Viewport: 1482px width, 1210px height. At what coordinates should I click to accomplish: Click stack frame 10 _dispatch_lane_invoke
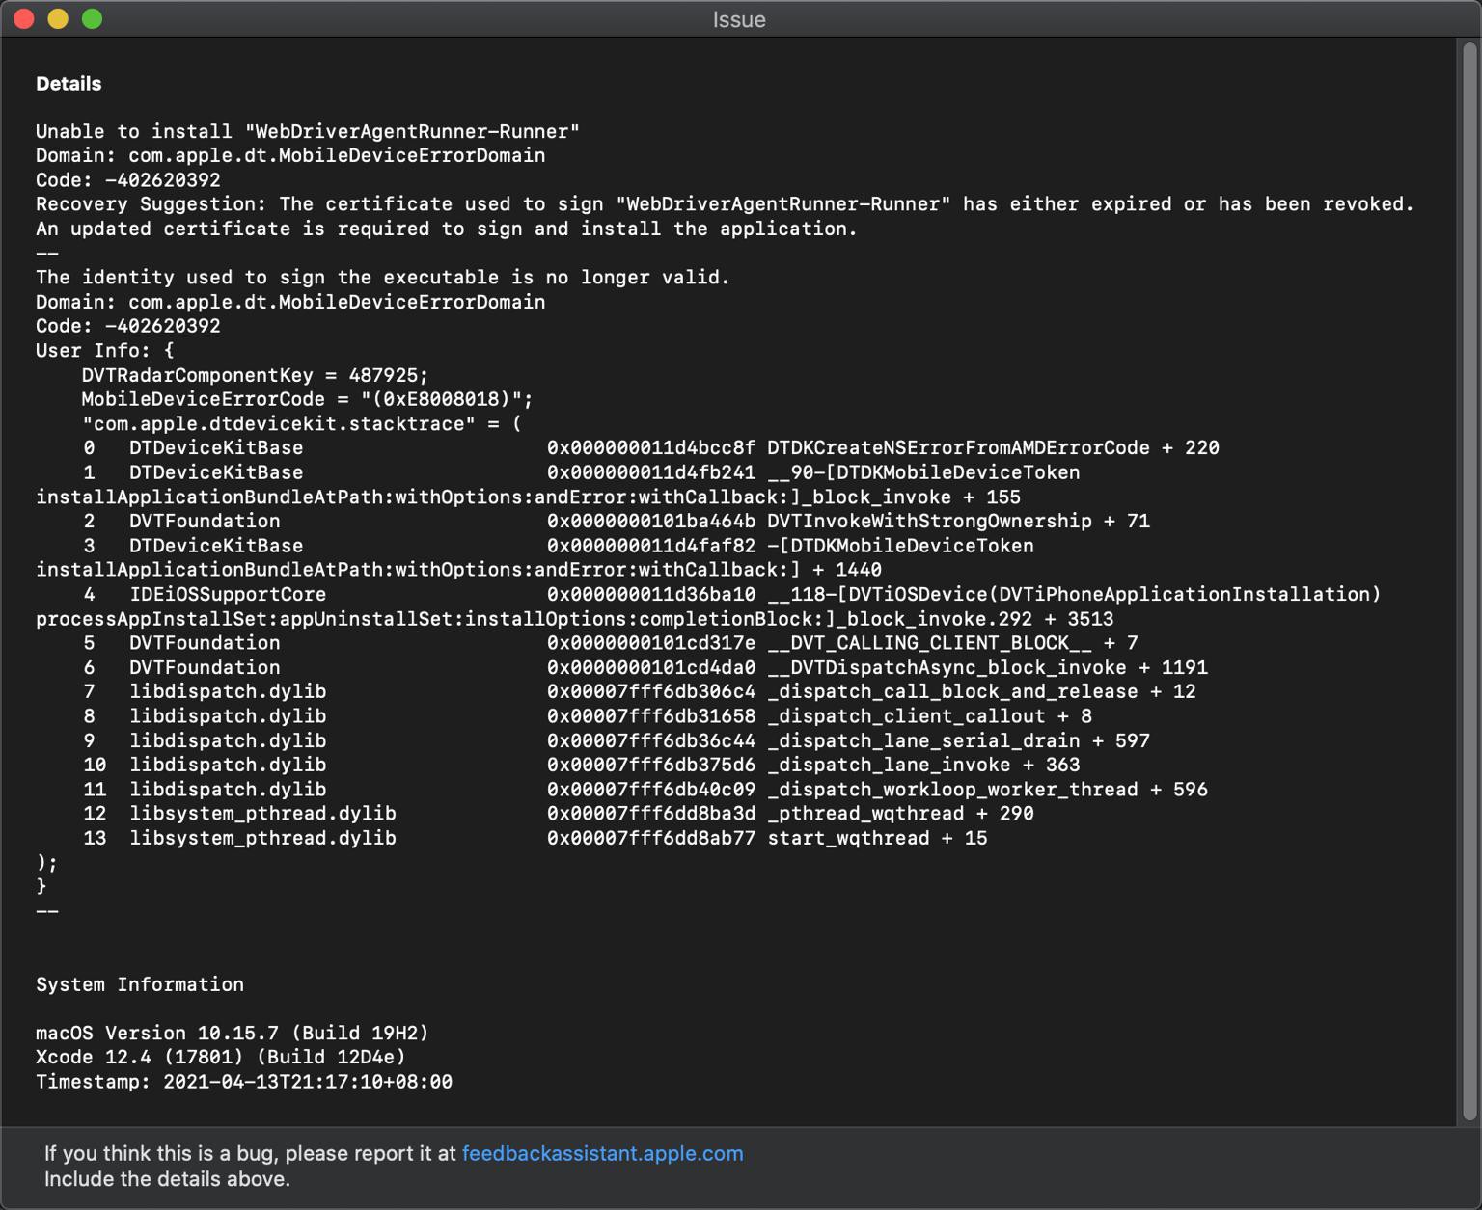click(x=582, y=765)
